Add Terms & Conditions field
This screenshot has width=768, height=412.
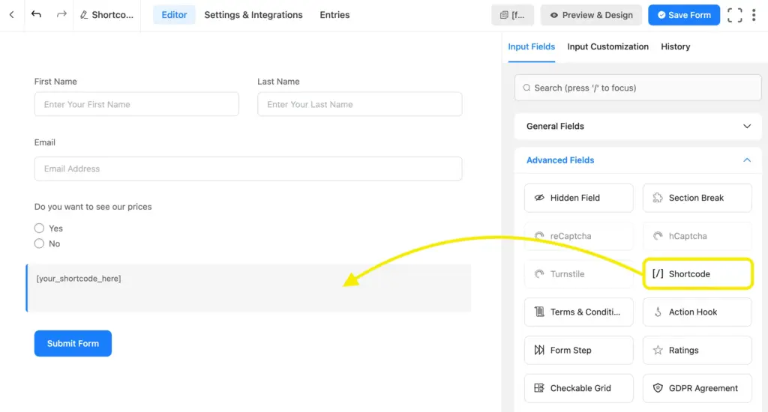578,312
